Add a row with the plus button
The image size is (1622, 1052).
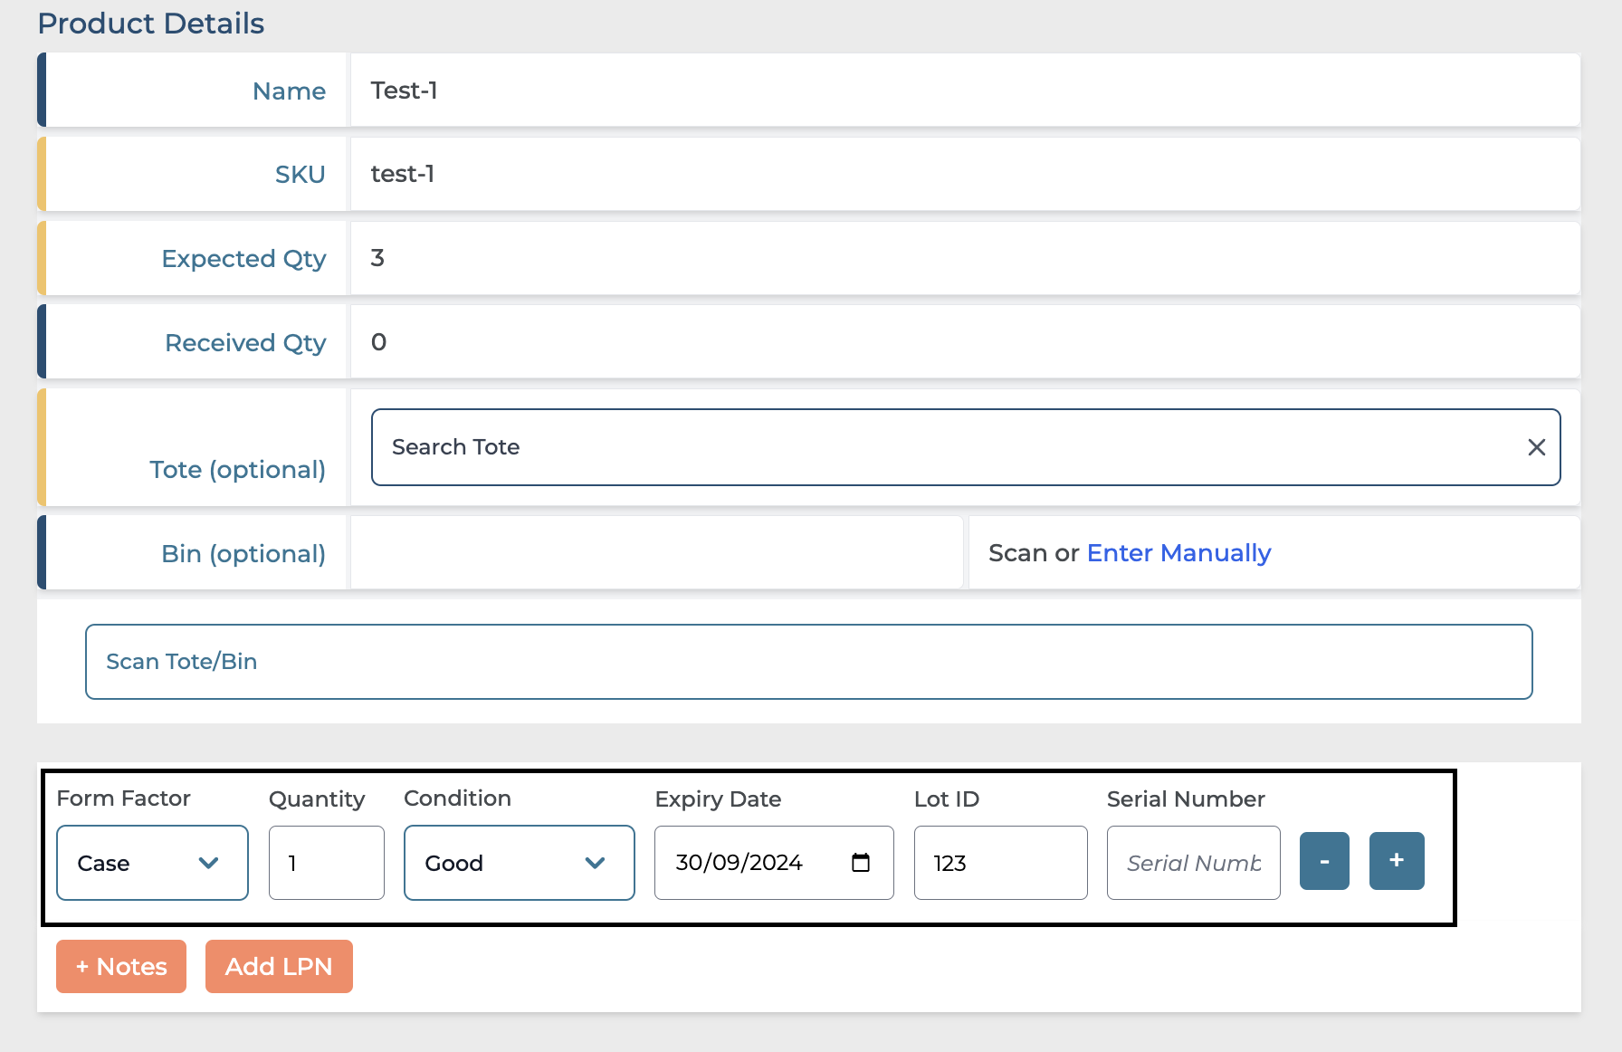pos(1396,861)
